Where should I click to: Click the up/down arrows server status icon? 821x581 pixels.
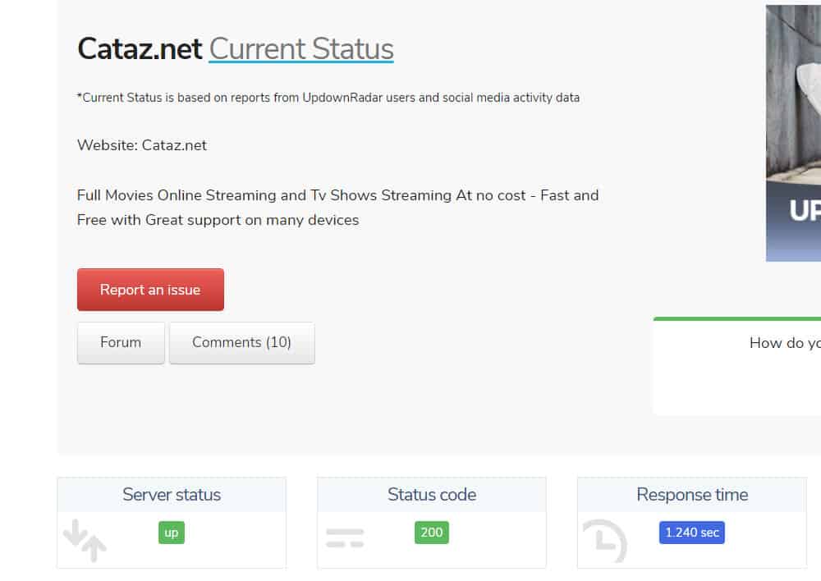tap(85, 541)
